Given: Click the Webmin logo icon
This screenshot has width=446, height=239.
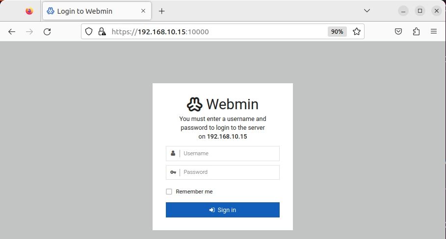Looking at the screenshot, I should pos(195,104).
